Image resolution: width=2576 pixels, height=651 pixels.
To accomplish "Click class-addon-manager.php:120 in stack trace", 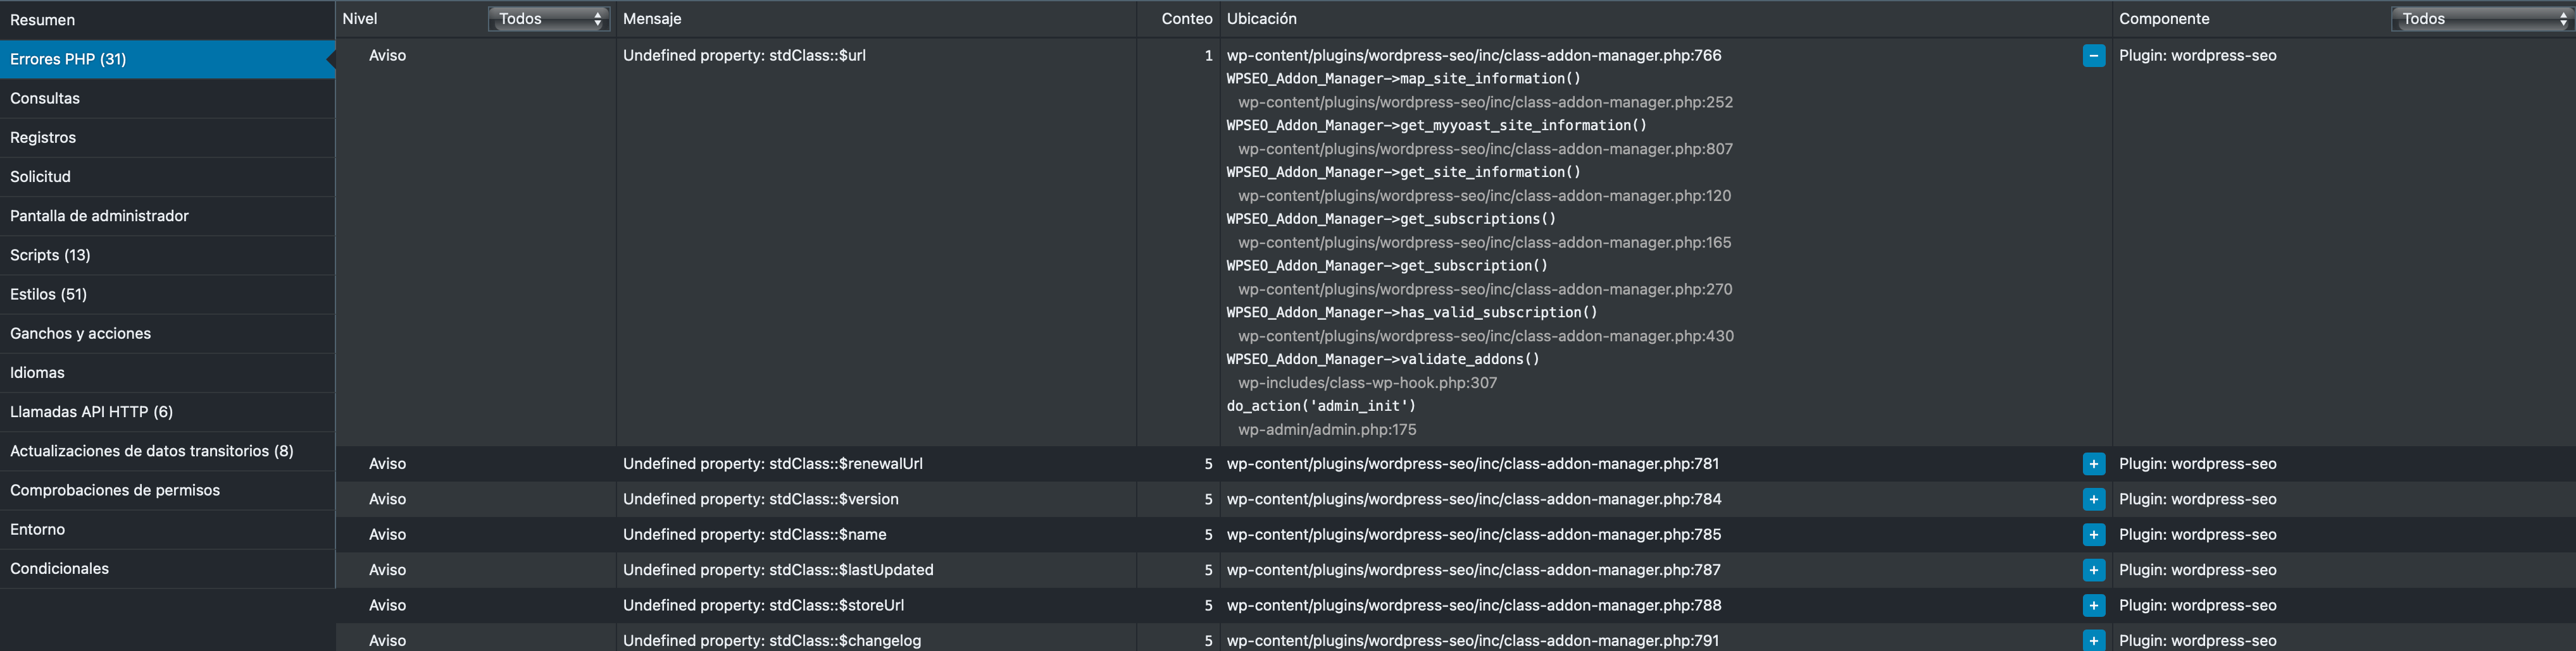I will (1485, 196).
